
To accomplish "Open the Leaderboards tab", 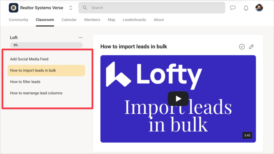I will click(134, 20).
